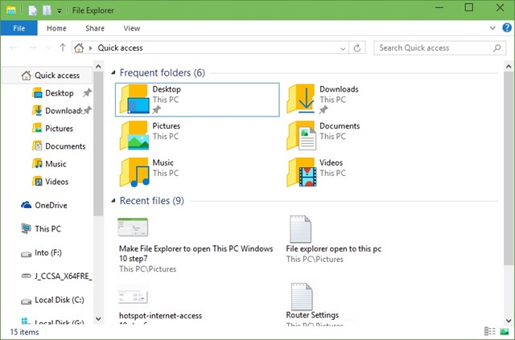Click the Properties icon in the title bar toolbar

pos(32,10)
